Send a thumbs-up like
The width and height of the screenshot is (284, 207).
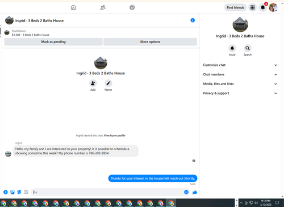click(x=195, y=192)
